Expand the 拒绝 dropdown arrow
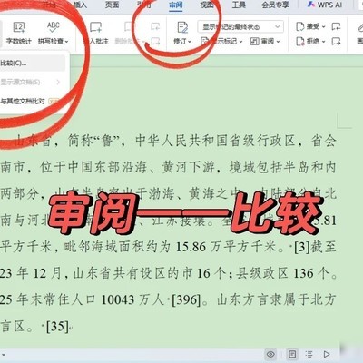This screenshot has height=363, width=363. click(323, 42)
